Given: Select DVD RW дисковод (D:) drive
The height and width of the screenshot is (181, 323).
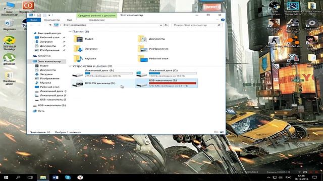Looking at the screenshot, I should [102, 83].
